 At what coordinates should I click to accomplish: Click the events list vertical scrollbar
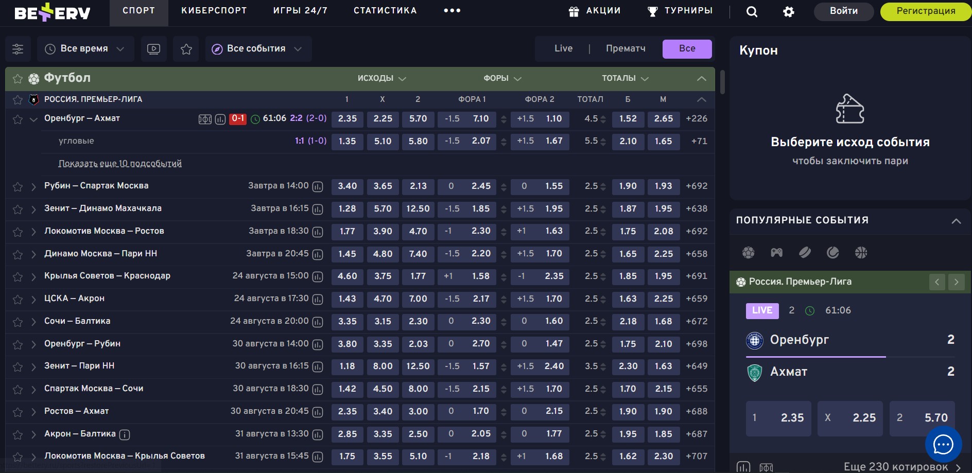722,82
